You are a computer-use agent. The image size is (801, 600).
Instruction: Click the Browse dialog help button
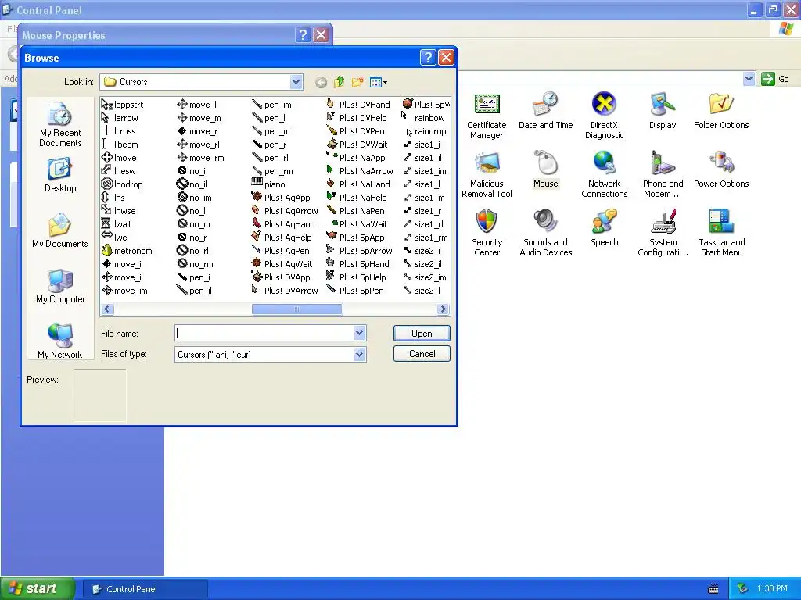(x=428, y=58)
